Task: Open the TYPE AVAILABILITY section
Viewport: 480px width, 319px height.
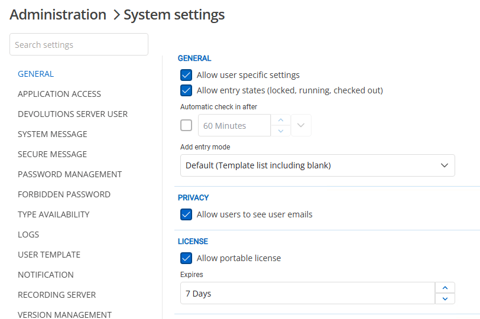Action: pos(54,214)
